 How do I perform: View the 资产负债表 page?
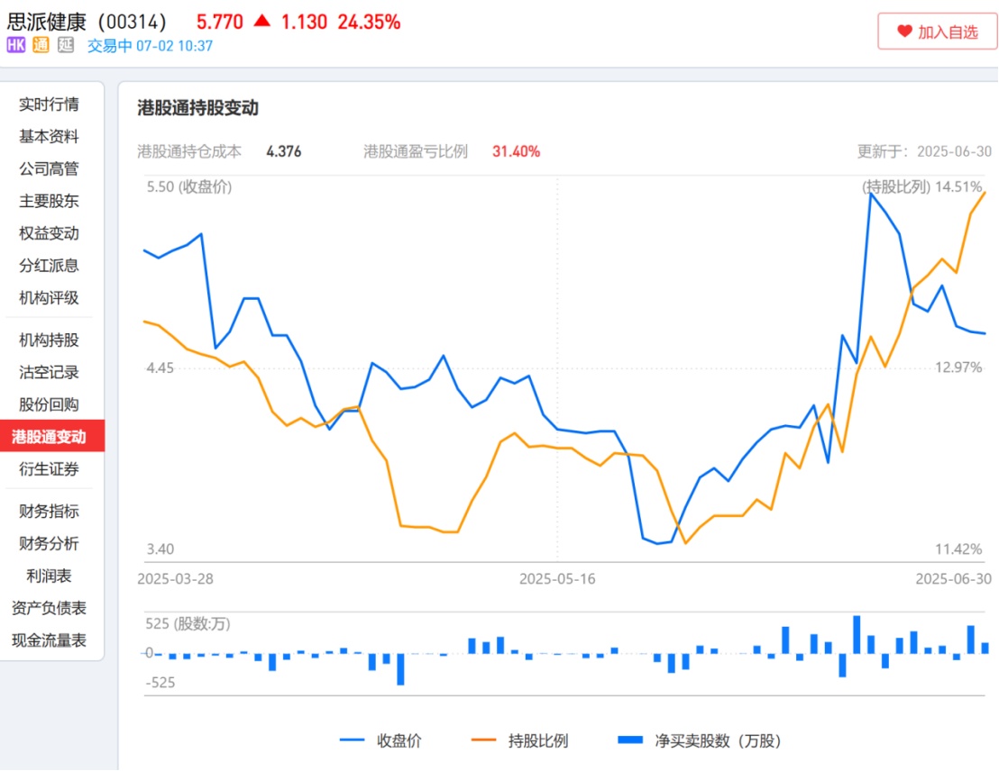pyautogui.click(x=49, y=608)
